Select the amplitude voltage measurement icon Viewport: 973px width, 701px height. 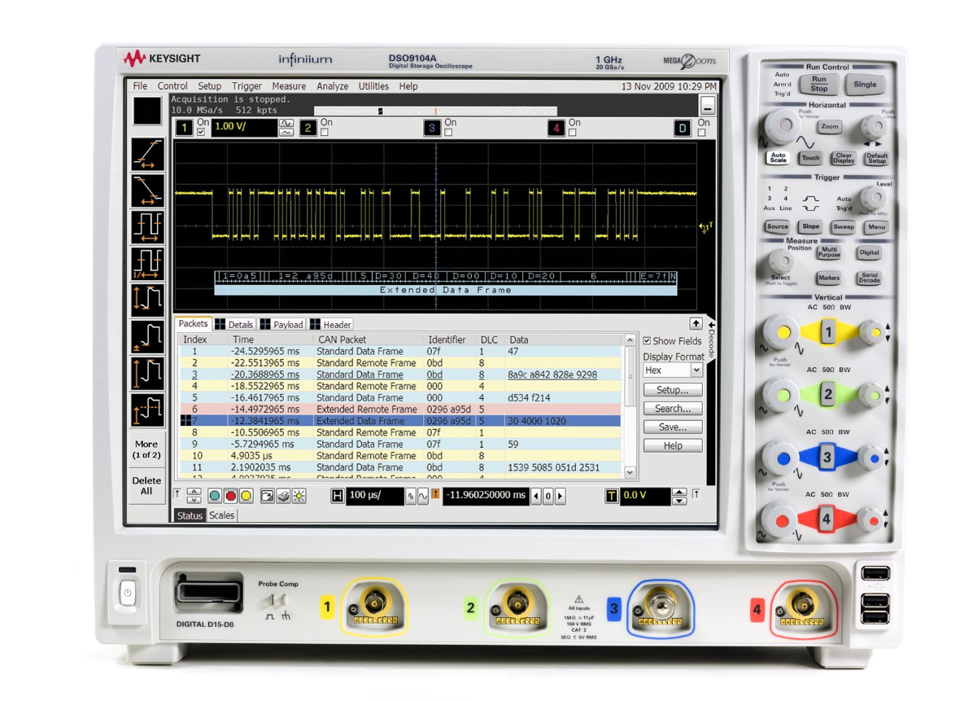click(x=148, y=374)
